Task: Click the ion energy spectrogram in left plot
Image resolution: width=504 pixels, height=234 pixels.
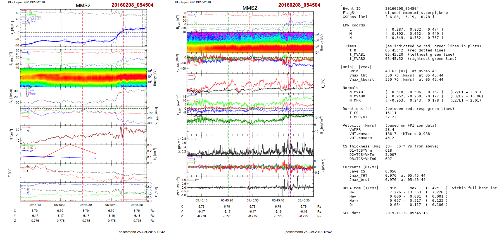Action: (83, 78)
